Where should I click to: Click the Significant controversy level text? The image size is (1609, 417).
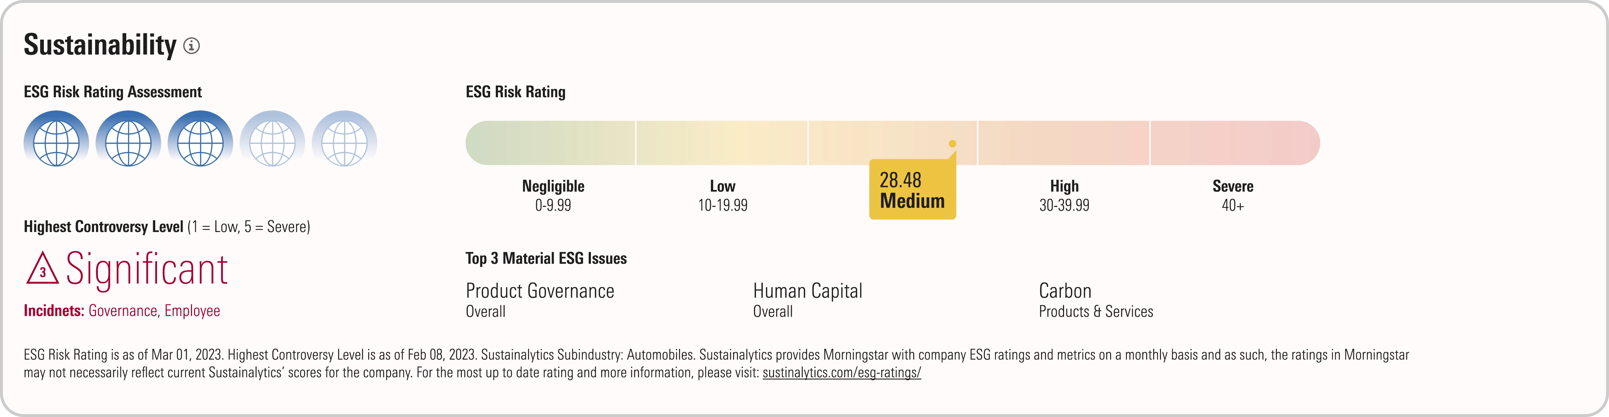coord(147,270)
